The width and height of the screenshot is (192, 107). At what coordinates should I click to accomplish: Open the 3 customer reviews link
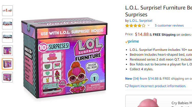(x=169, y=25)
